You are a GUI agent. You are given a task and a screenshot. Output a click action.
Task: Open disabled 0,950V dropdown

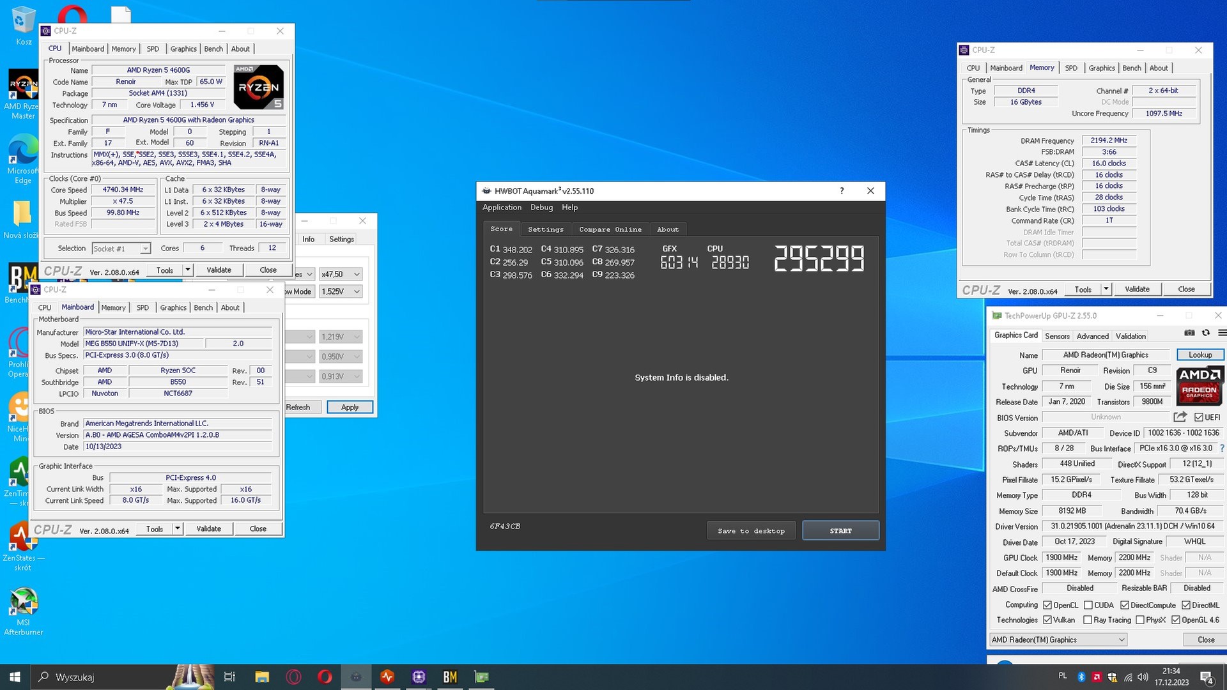coord(341,356)
